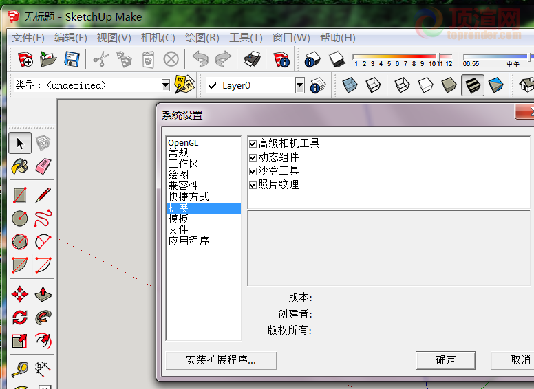Select the Follow Me tool
534x389 pixels.
(43, 318)
